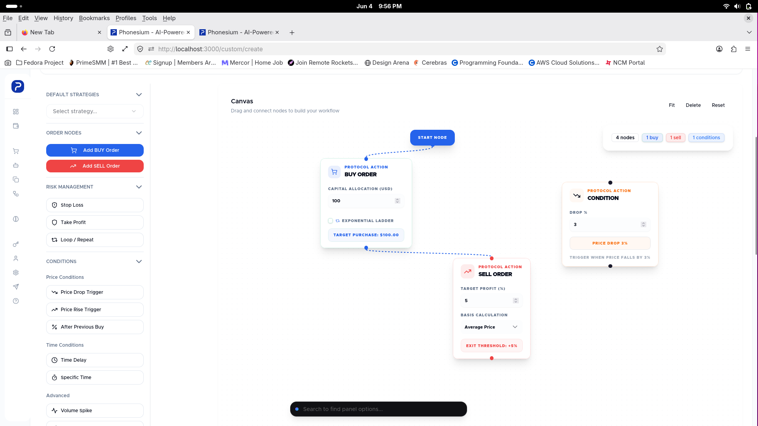The height and width of the screenshot is (426, 758).
Task: Focus the search panel options field
Action: tap(379, 409)
